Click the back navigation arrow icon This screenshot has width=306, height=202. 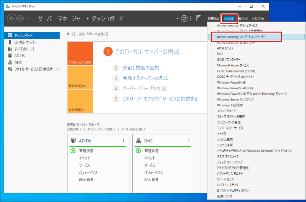click(13, 18)
